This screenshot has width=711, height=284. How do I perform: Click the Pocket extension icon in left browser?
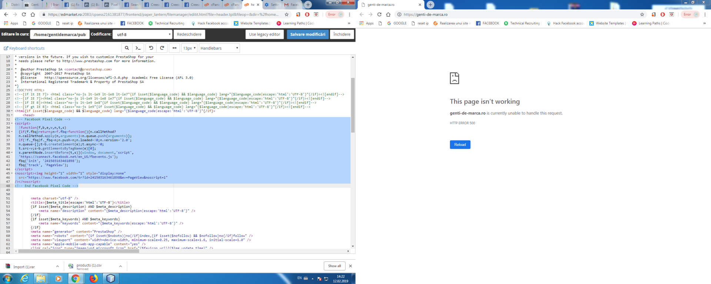[316, 14]
